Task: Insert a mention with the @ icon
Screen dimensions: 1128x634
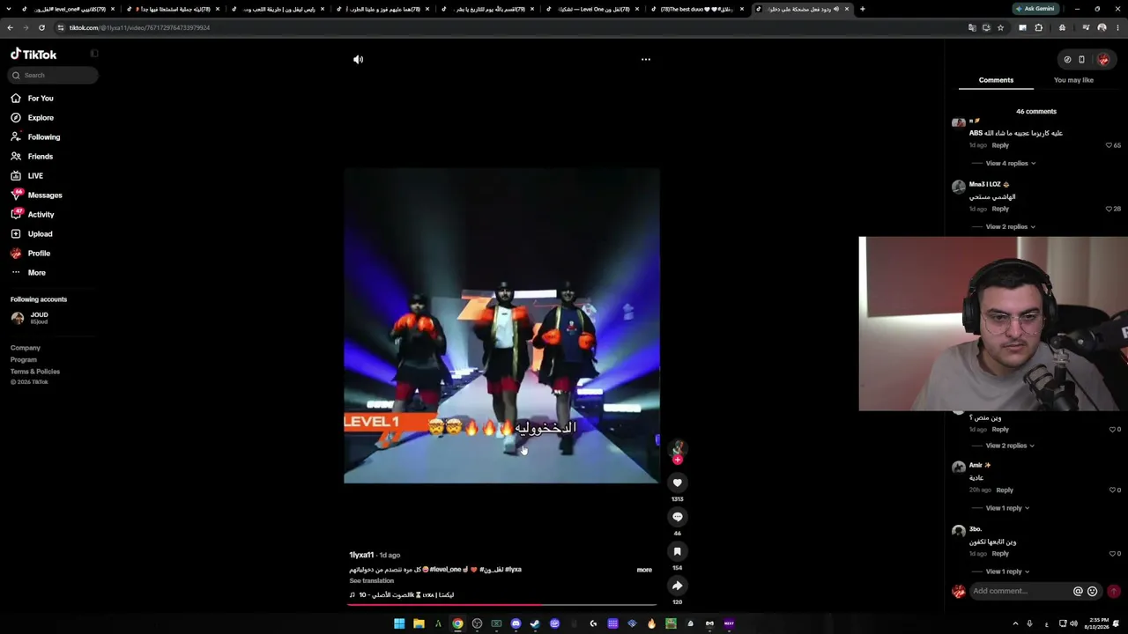Action: [x=1078, y=592]
